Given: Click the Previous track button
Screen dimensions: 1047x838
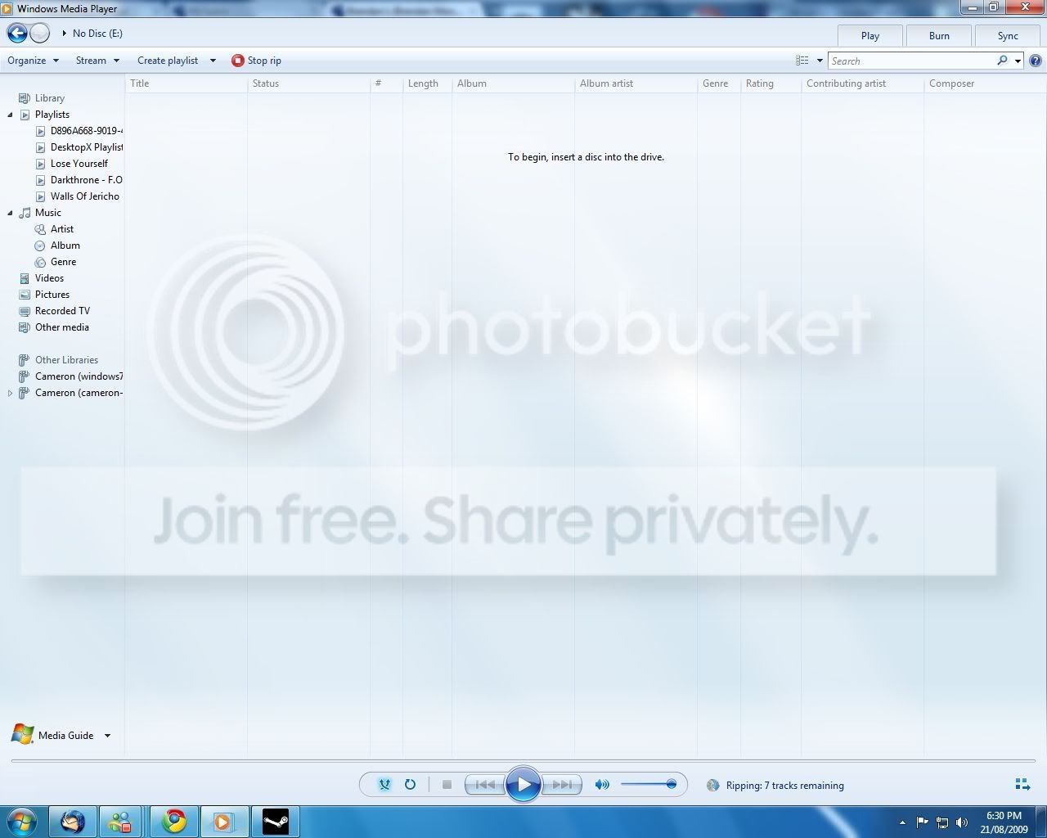Looking at the screenshot, I should click(x=484, y=785).
